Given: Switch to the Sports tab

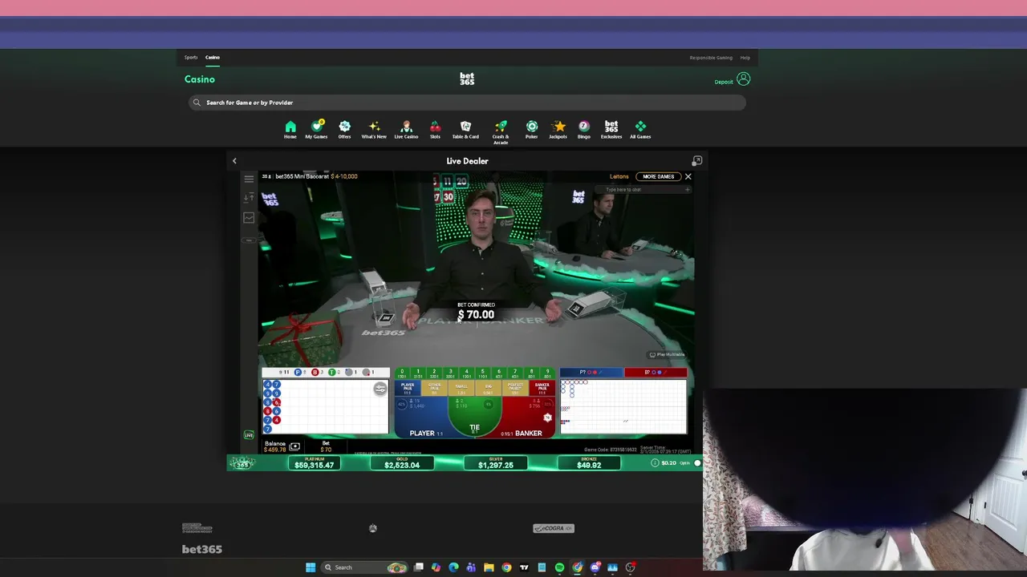Looking at the screenshot, I should (x=191, y=58).
